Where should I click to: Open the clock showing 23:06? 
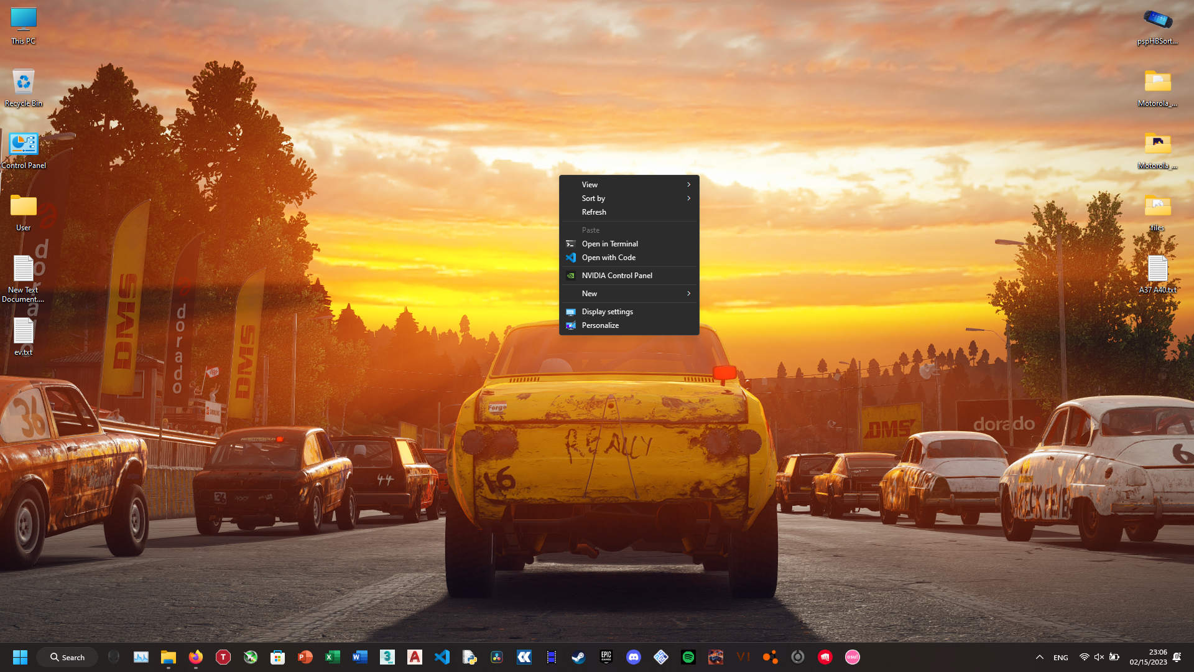tap(1148, 657)
